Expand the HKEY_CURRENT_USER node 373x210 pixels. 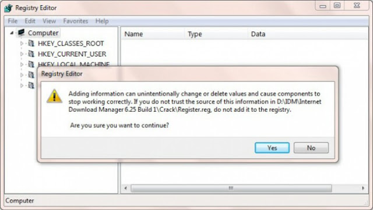point(22,54)
